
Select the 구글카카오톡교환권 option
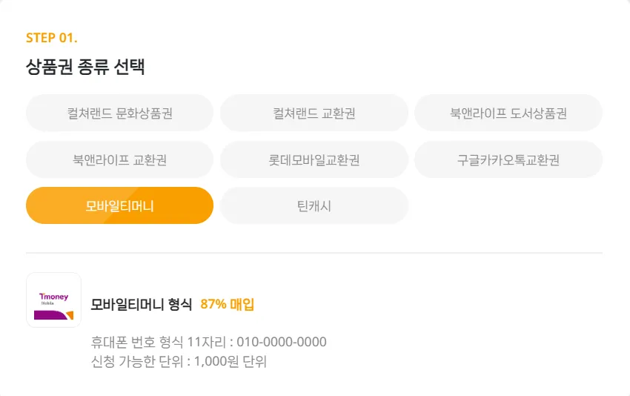click(508, 159)
